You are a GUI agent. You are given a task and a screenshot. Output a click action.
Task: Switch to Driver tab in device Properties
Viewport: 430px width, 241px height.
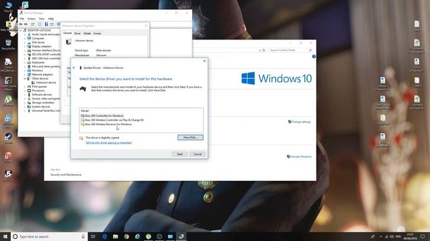[78, 33]
